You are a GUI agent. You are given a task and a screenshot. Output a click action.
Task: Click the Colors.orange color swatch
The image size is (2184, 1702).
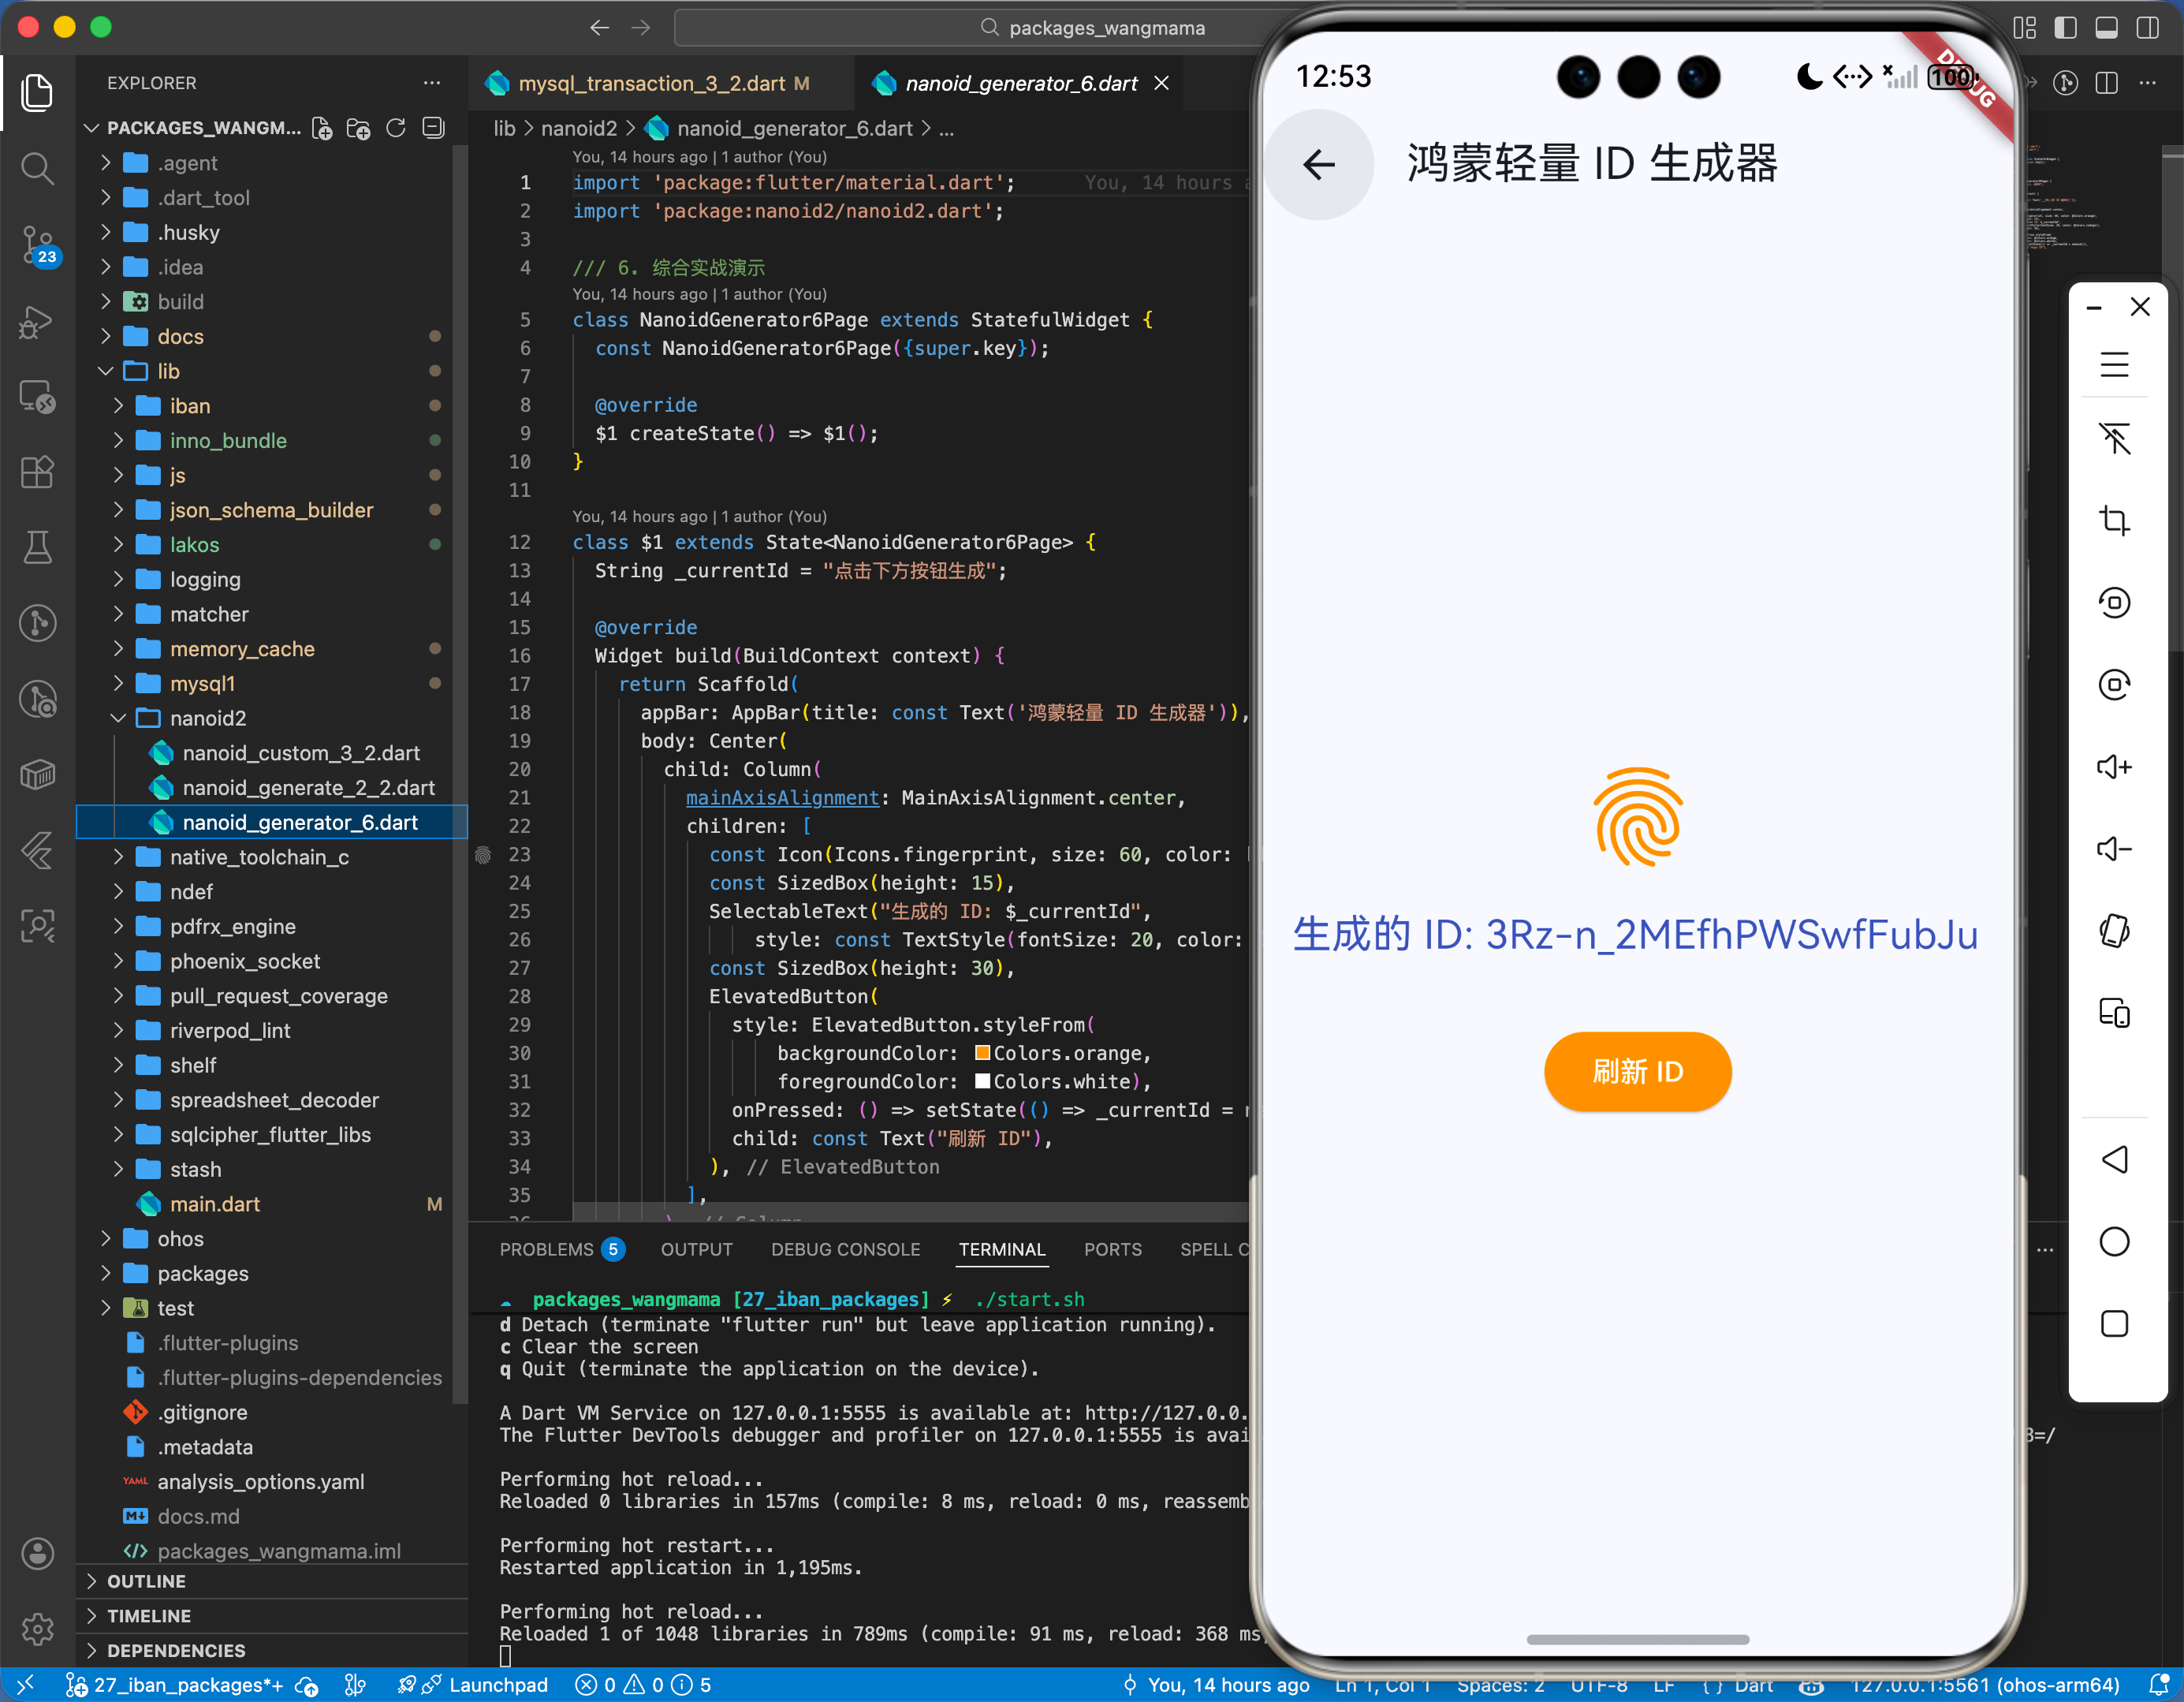tap(982, 1053)
